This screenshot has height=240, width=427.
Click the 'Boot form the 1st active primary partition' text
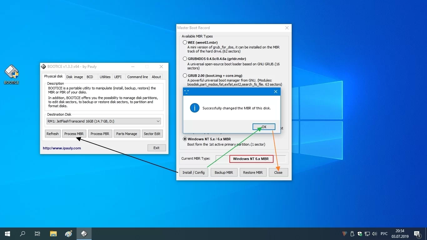click(x=226, y=144)
